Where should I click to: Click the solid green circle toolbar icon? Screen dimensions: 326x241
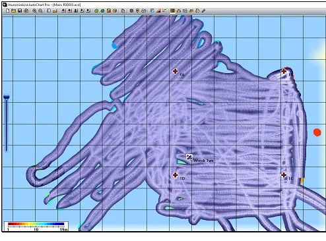coord(102,11)
